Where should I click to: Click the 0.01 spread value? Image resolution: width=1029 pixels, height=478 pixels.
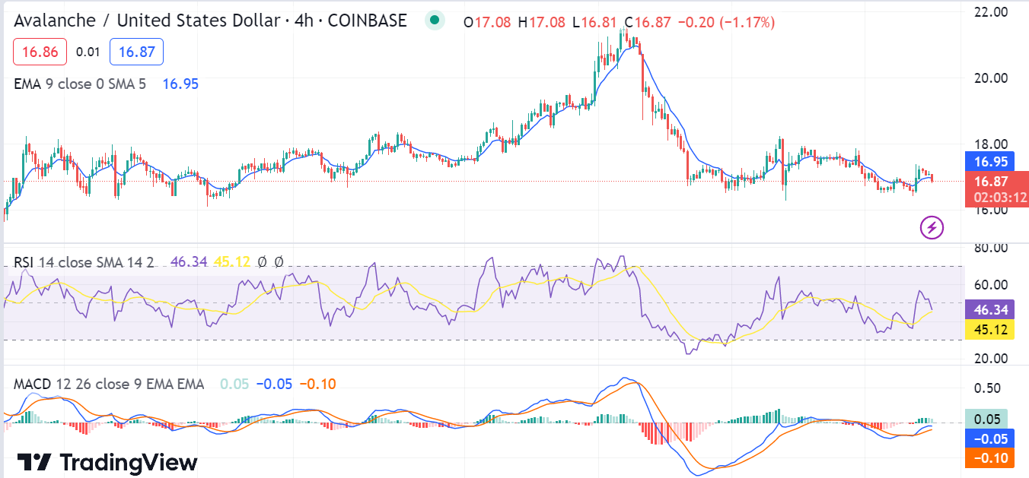(88, 52)
